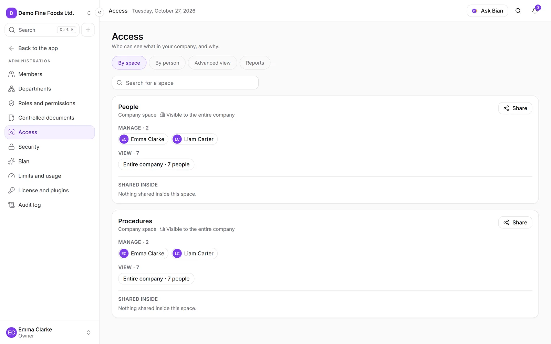Share the Procedures space
This screenshot has width=551, height=344.
point(515,223)
